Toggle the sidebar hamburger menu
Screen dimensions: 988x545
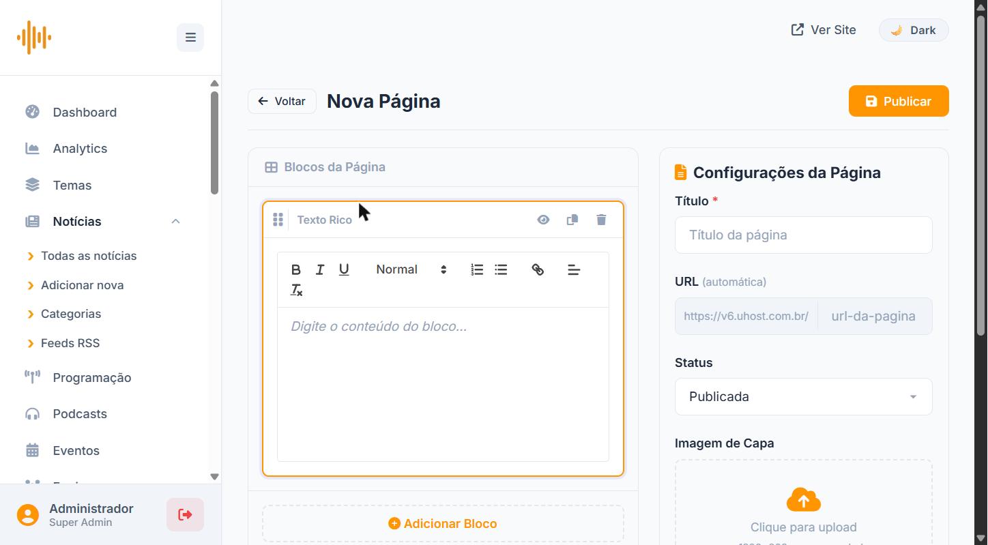pyautogui.click(x=190, y=38)
